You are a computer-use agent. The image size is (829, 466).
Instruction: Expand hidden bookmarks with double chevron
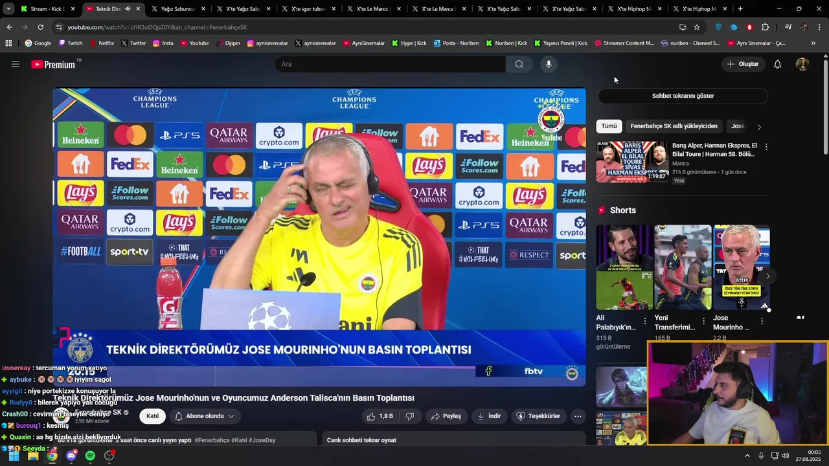pos(813,43)
